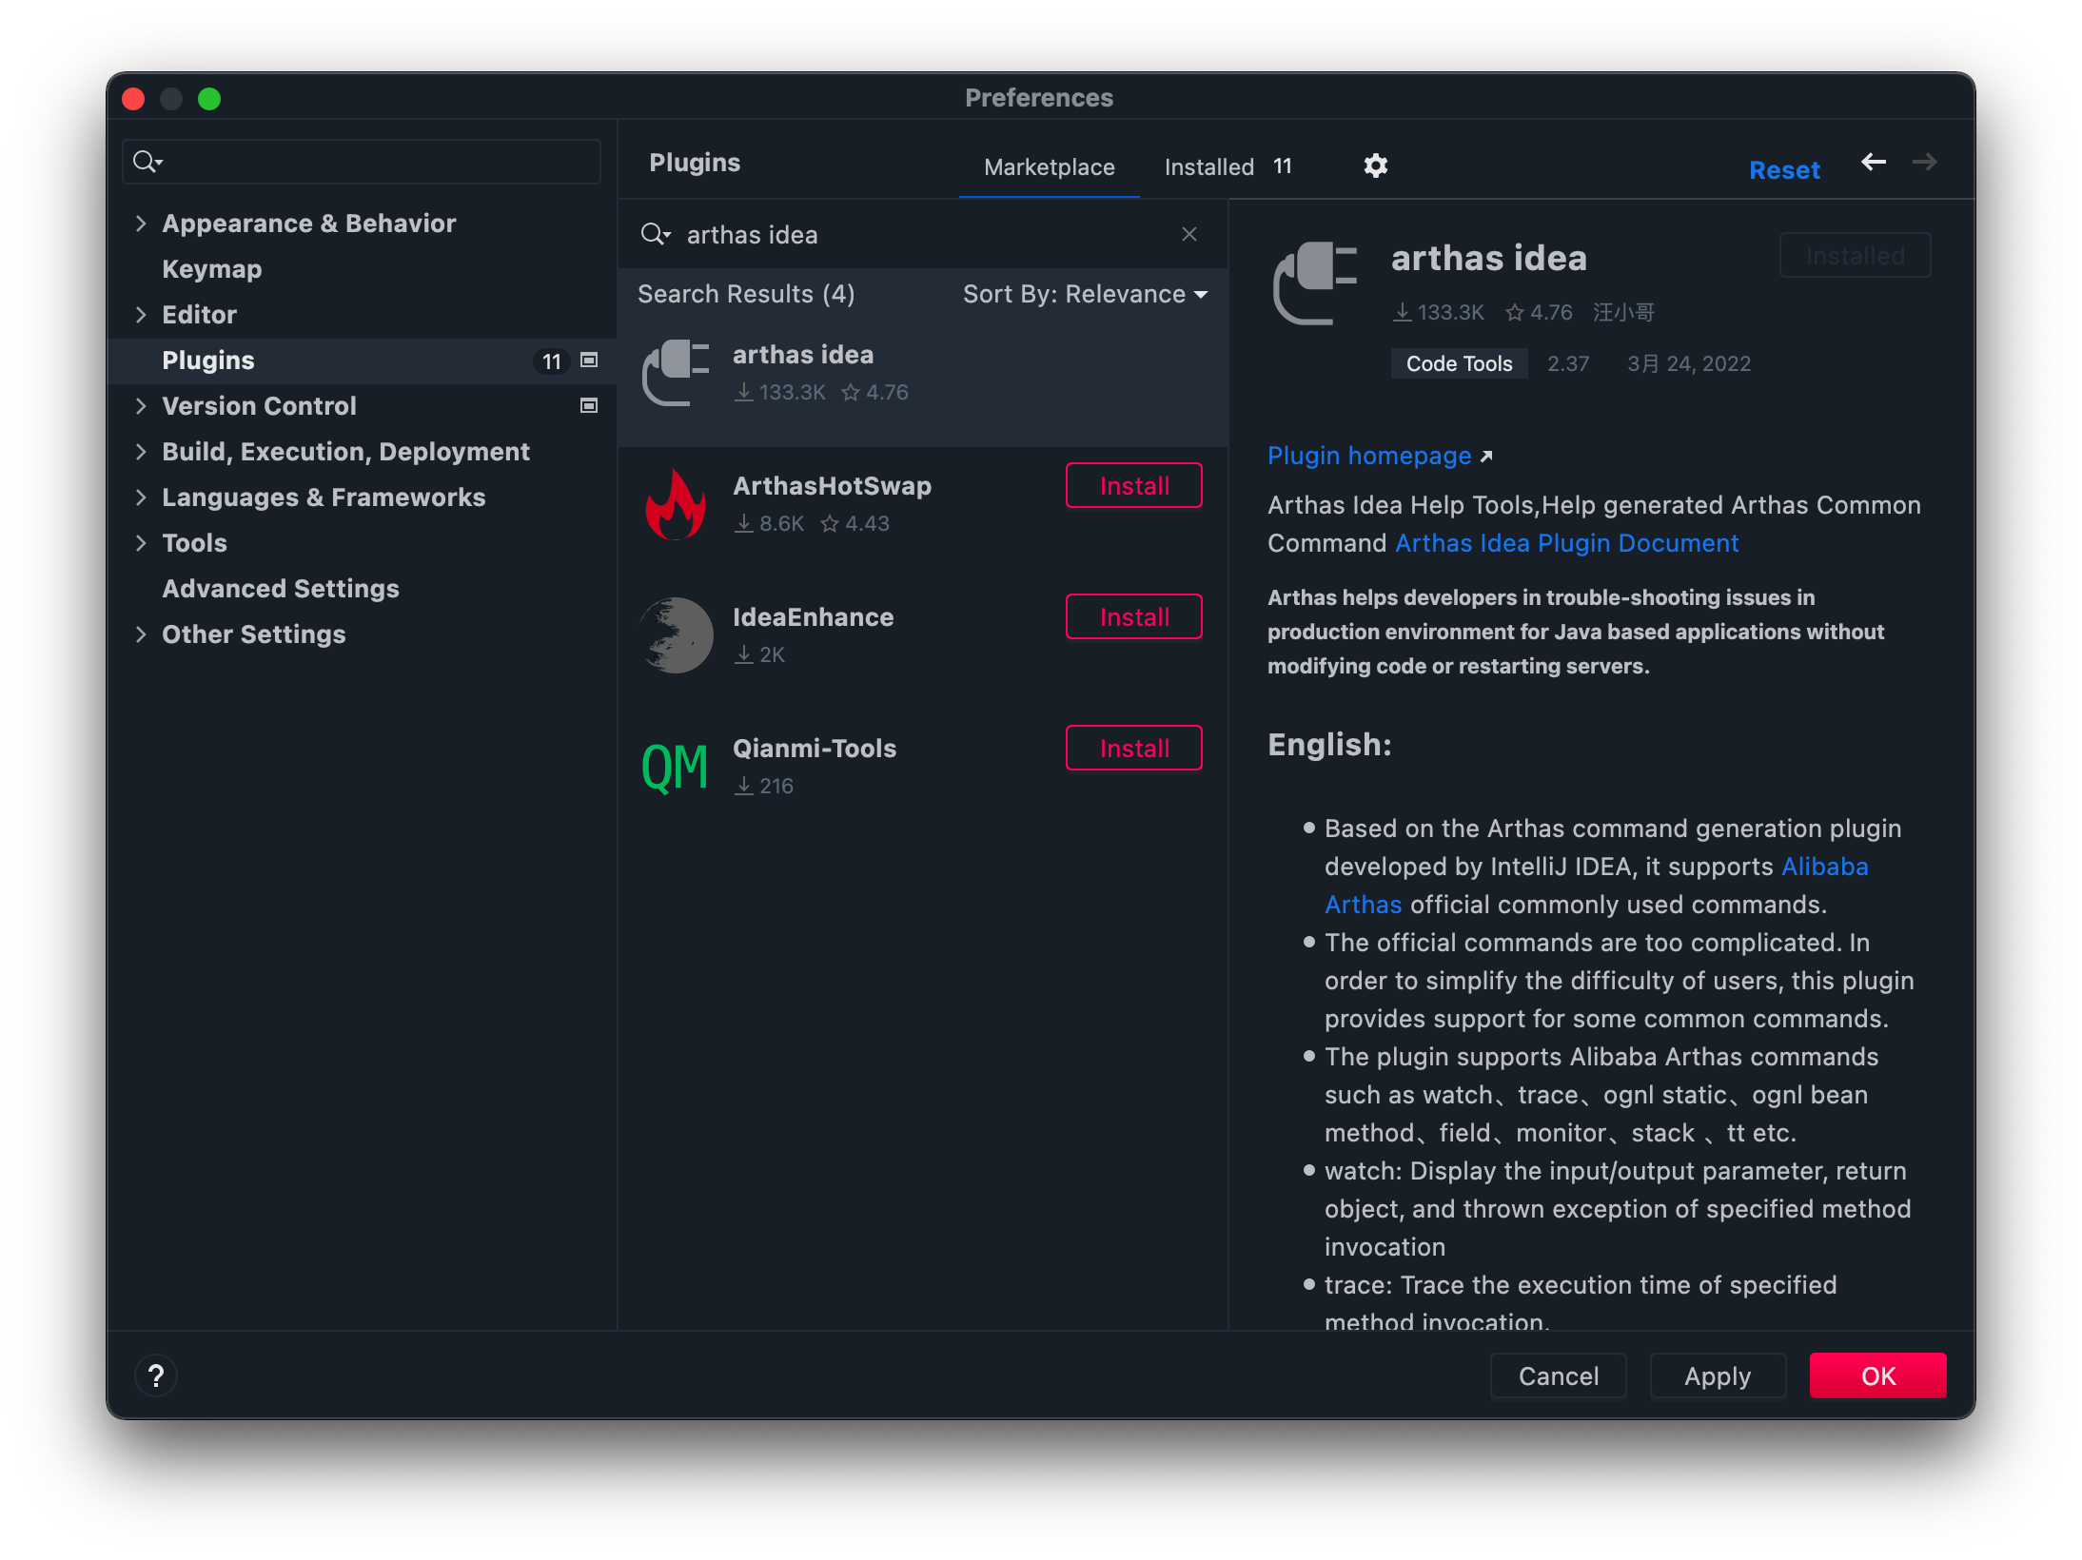Install the ArthasHotSwap plugin
2082x1560 pixels.
1133,486
